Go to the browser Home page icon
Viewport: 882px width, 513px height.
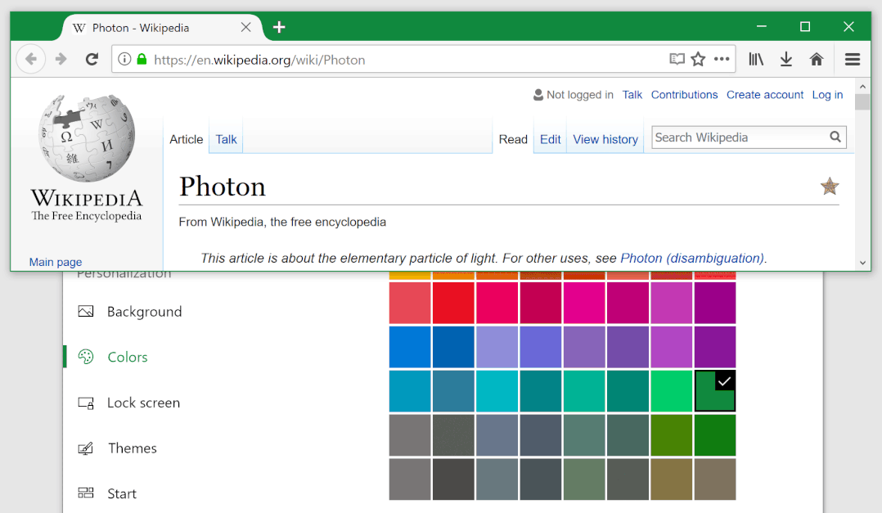pos(816,59)
